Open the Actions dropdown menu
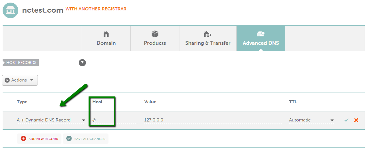 coord(20,80)
